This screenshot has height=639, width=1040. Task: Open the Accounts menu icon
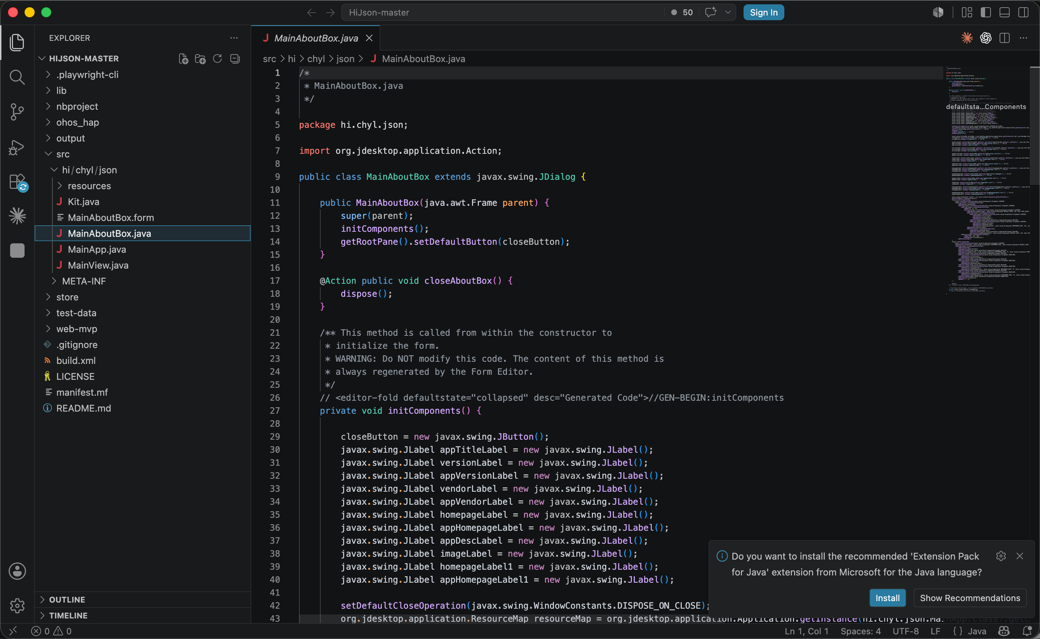[x=17, y=571]
